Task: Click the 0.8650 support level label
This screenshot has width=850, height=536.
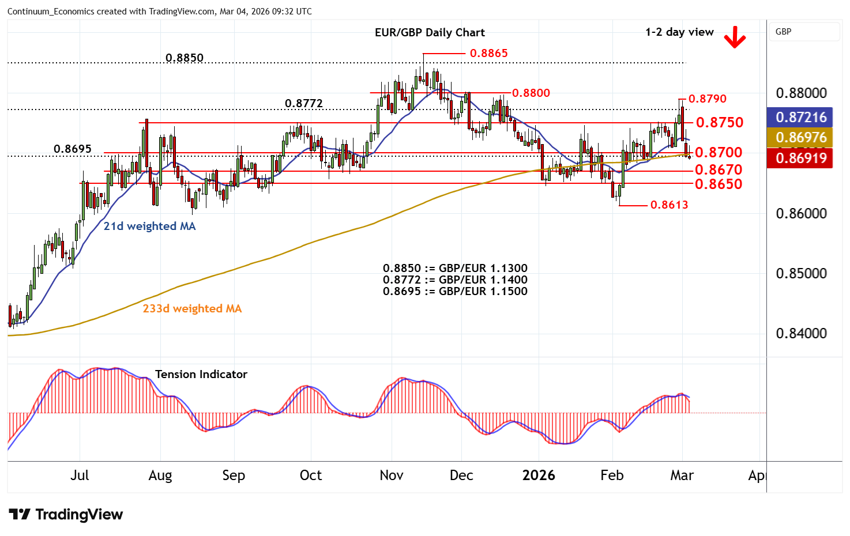Action: pyautogui.click(x=718, y=184)
